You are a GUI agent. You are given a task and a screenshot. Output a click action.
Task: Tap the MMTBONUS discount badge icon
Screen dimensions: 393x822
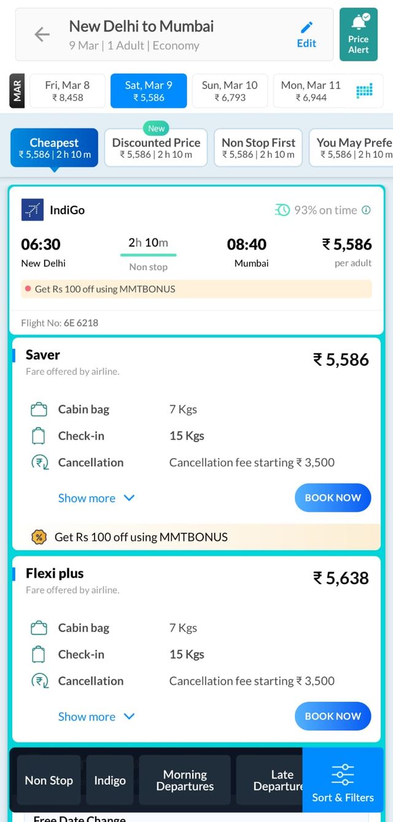39,537
